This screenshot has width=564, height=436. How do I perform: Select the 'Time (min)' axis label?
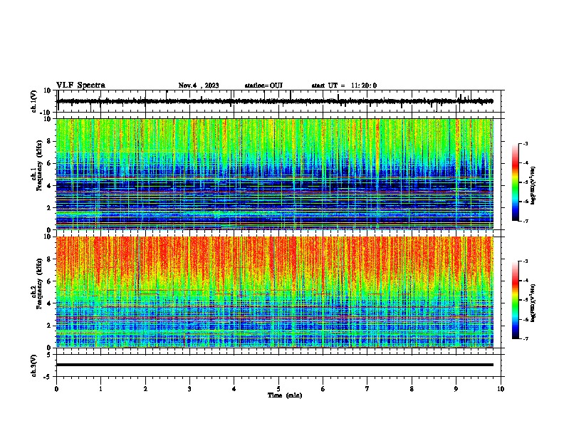[285, 395]
